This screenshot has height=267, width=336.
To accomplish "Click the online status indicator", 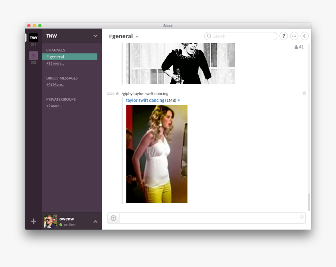I will 61,225.
